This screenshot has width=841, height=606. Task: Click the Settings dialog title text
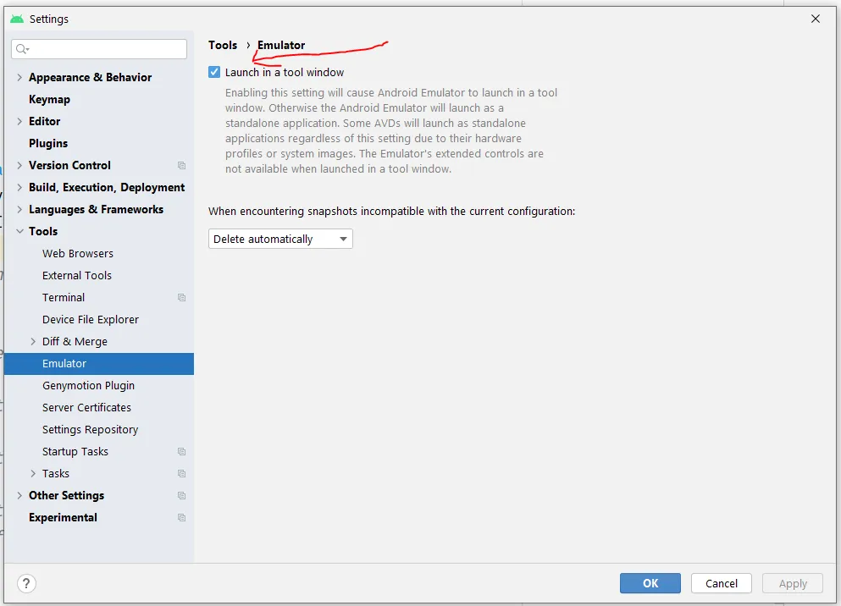click(49, 19)
